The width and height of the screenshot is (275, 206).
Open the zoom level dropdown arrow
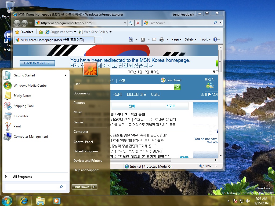[x=216, y=166]
